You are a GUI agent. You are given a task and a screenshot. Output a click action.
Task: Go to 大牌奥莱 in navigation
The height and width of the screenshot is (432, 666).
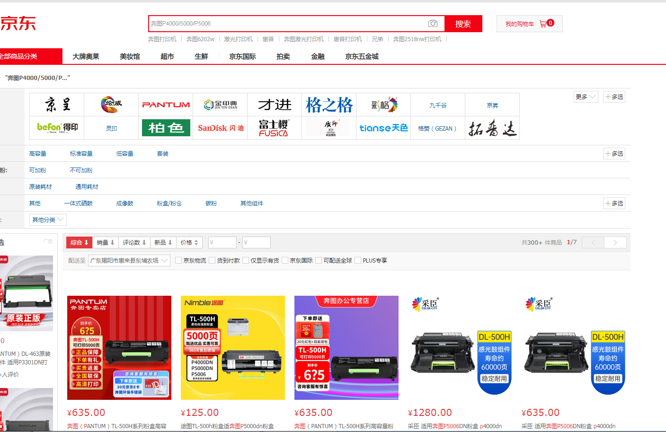pyautogui.click(x=86, y=56)
